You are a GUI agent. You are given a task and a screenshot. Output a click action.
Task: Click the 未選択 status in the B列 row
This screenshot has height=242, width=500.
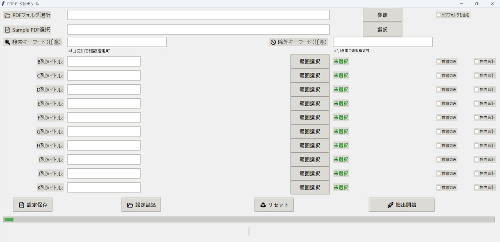(341, 61)
